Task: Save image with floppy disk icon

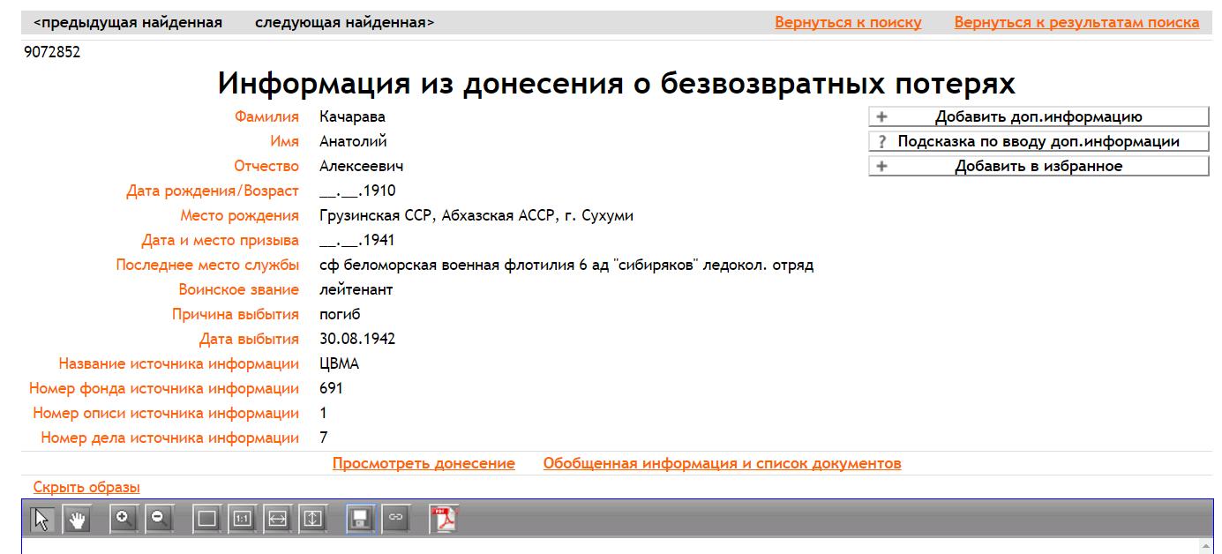Action: coord(361,520)
